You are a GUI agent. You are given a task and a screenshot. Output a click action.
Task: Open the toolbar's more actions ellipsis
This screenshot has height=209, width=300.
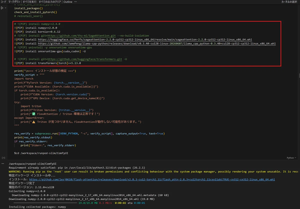(75, 2)
